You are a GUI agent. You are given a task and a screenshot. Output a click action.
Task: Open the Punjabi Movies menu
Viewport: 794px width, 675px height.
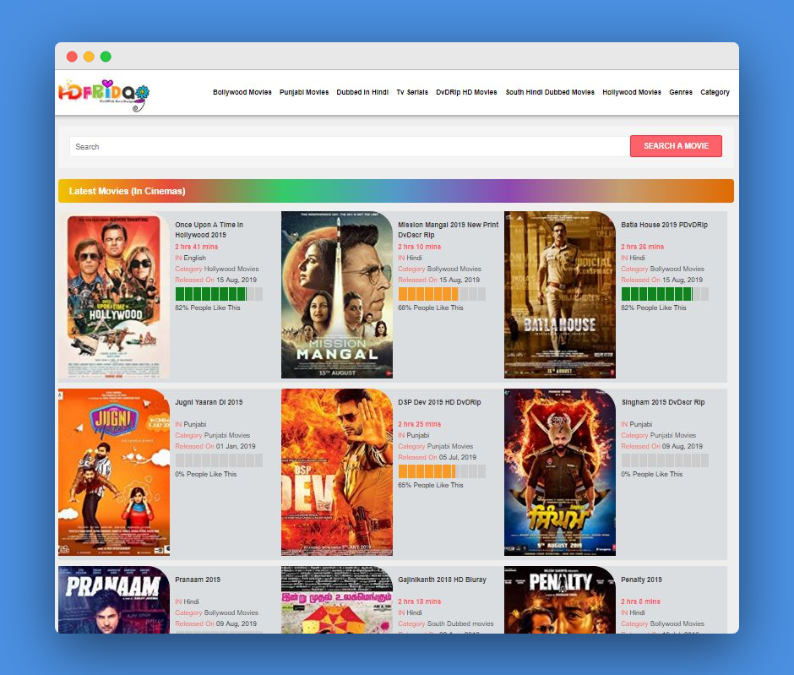pos(304,92)
